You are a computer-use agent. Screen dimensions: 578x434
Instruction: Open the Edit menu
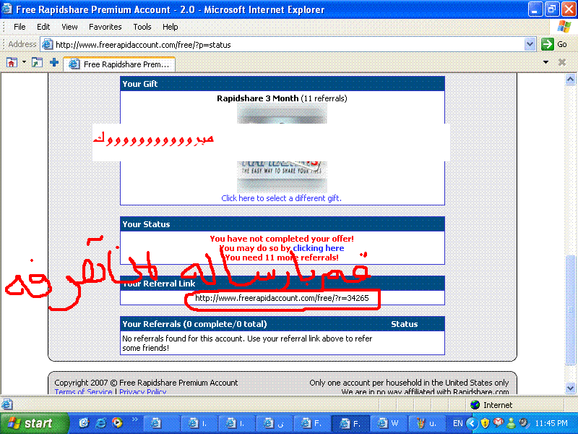[x=43, y=27]
